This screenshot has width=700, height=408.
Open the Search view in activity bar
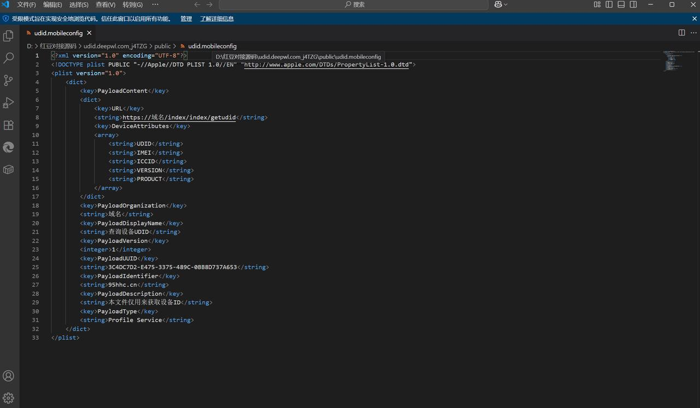(x=9, y=58)
